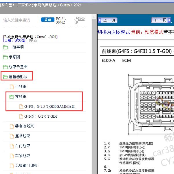
Task: Open the 底板线束 document
Action: pos(23,136)
